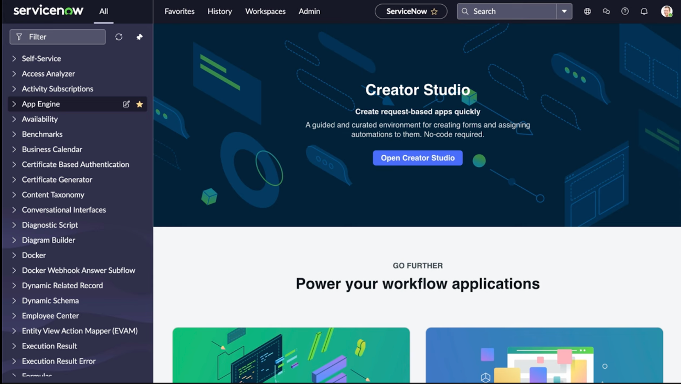The width and height of the screenshot is (681, 384).
Task: Click the ServiceNow logo
Action: click(x=48, y=11)
